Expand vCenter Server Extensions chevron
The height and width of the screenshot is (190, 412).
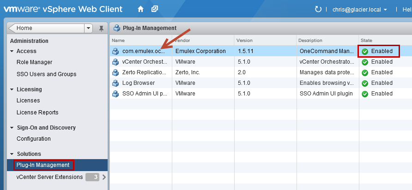[x=104, y=177]
